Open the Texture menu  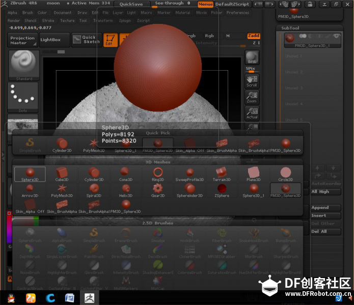click(x=67, y=21)
